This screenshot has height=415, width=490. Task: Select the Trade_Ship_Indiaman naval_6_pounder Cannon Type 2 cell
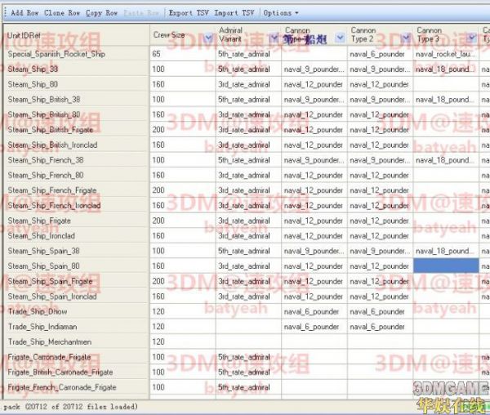(x=379, y=327)
